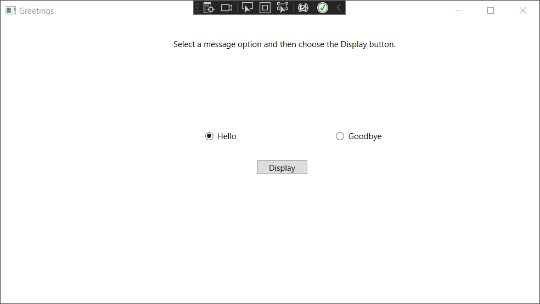540x304 pixels.
Task: Click the Hello option label text
Action: [x=227, y=136]
